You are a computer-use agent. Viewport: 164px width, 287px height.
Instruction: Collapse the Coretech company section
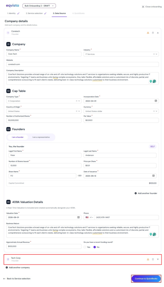[x=158, y=33]
